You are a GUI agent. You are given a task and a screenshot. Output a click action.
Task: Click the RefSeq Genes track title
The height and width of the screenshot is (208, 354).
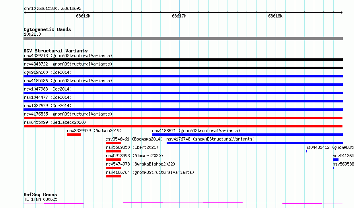point(40,195)
